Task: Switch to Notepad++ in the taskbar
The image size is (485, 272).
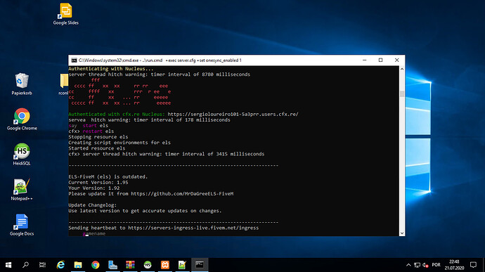Action: click(x=182, y=265)
